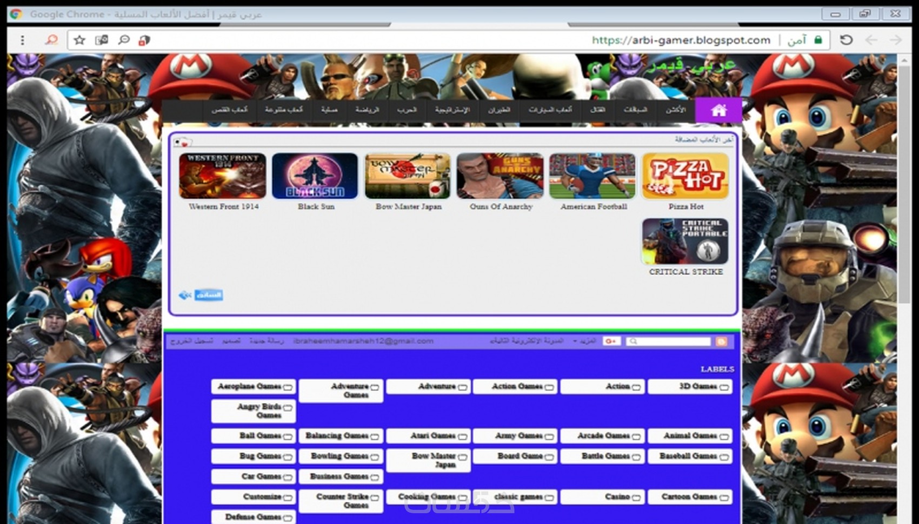The height and width of the screenshot is (524, 919).
Task: Click رسالة جديدة new post link
Action: point(267,341)
